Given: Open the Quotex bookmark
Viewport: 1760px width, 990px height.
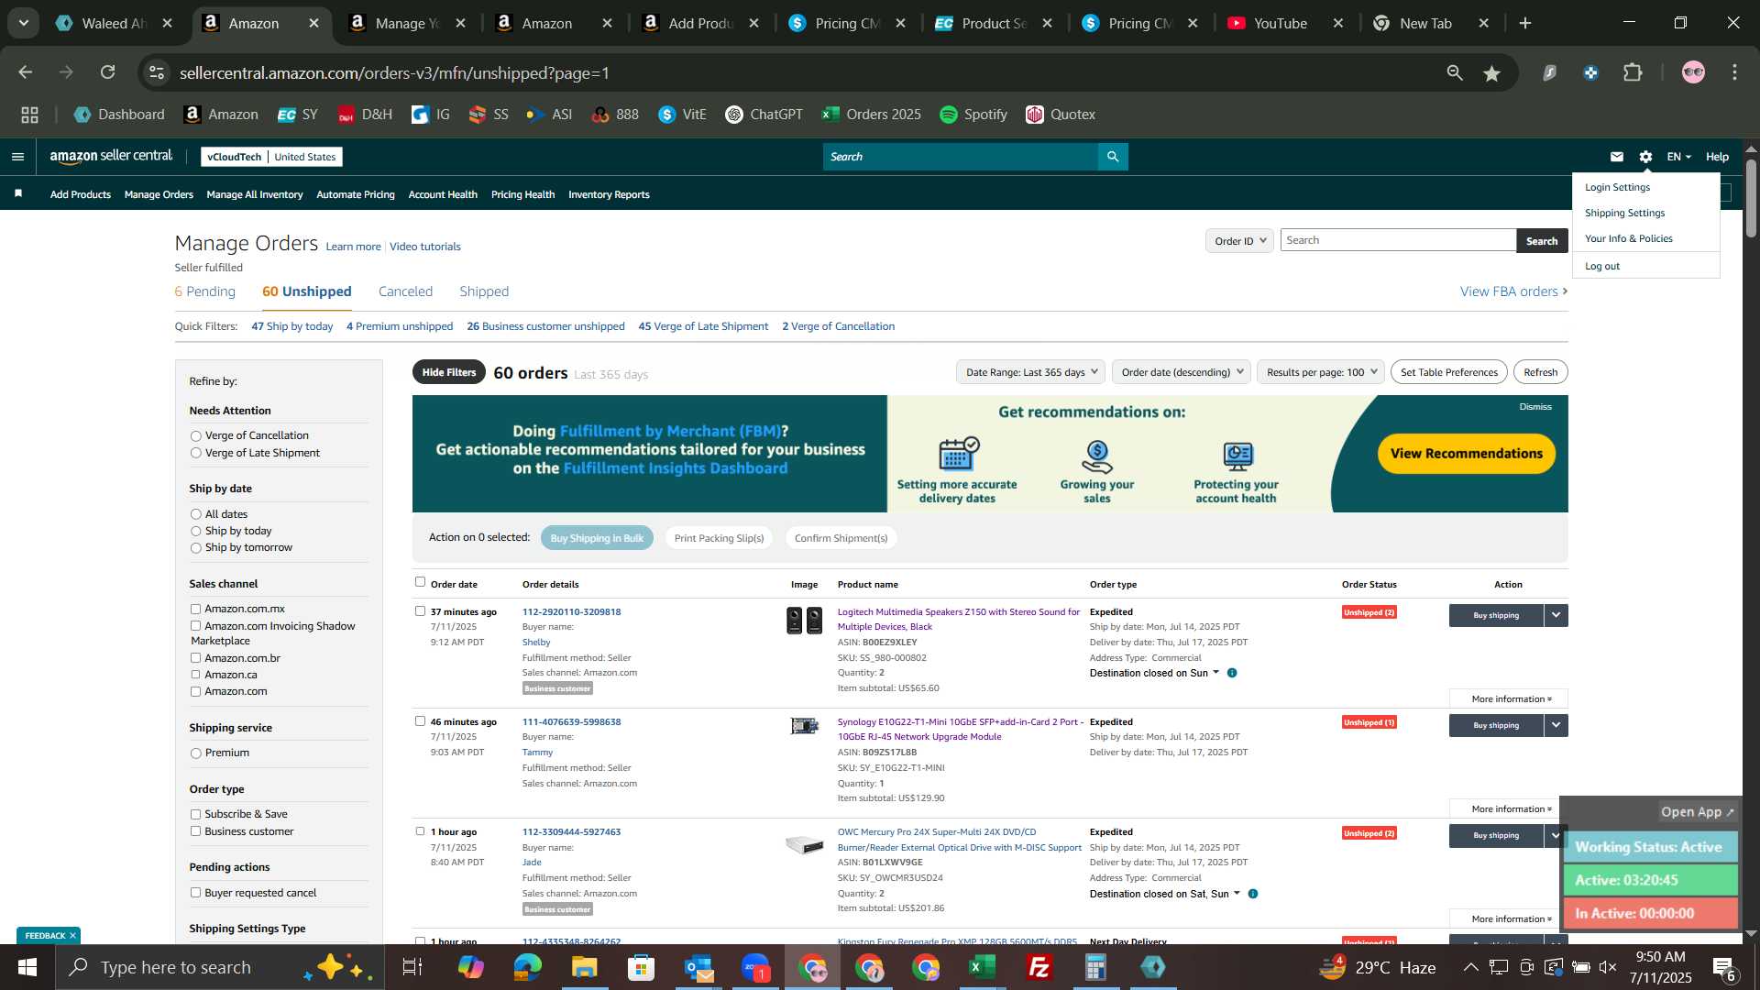Looking at the screenshot, I should (1061, 115).
